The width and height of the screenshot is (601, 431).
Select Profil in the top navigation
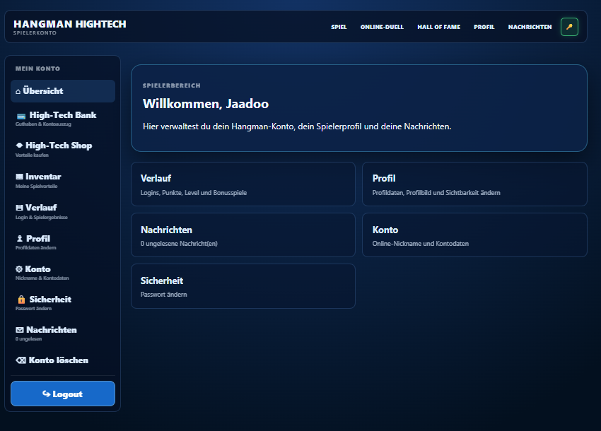pos(484,27)
